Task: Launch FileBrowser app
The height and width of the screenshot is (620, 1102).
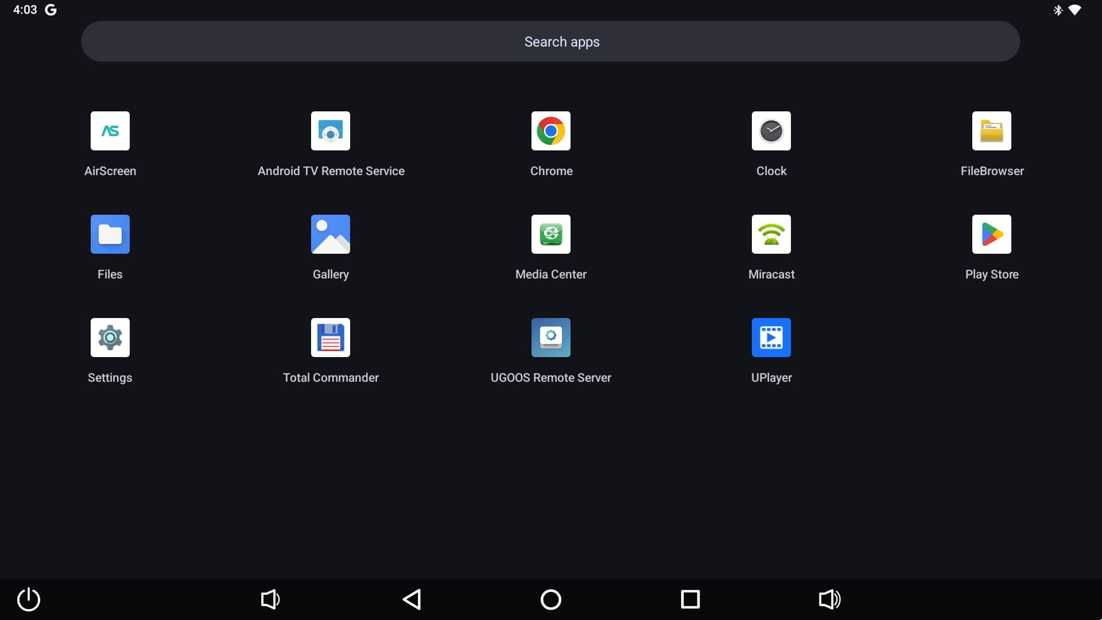Action: coord(991,131)
